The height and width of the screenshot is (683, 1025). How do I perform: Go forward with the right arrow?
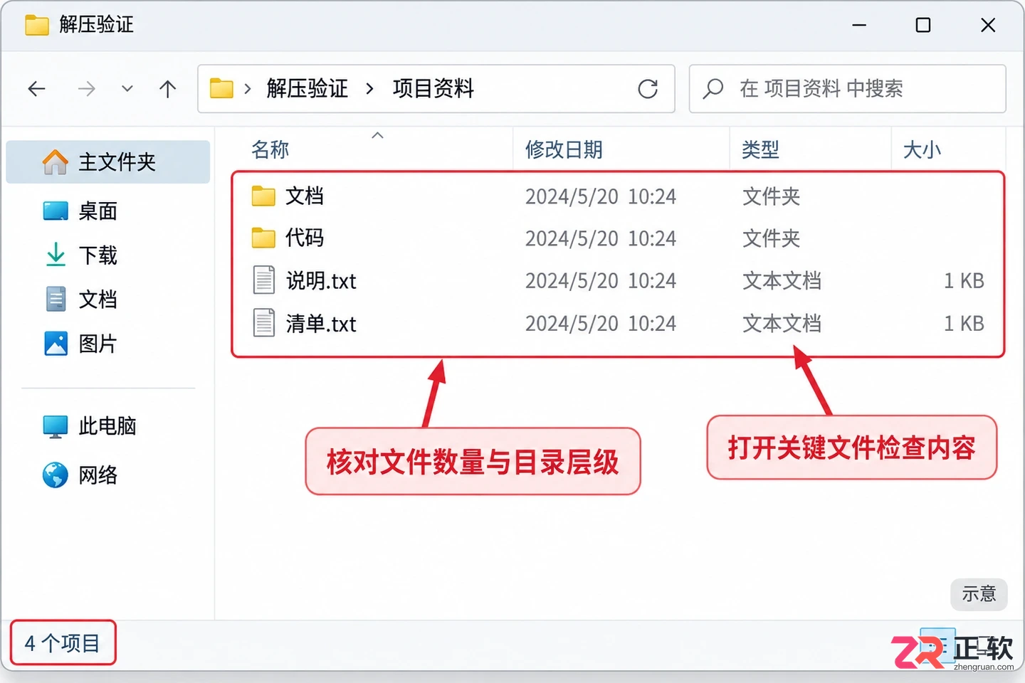pyautogui.click(x=86, y=89)
